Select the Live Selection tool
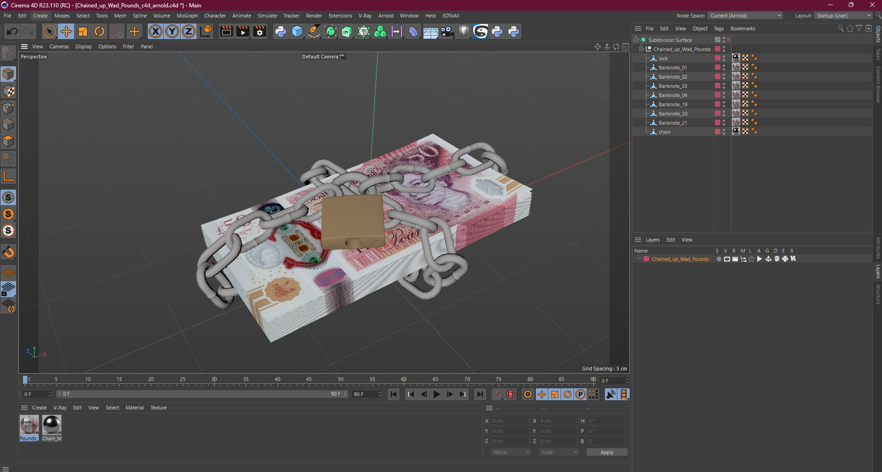 (x=49, y=31)
